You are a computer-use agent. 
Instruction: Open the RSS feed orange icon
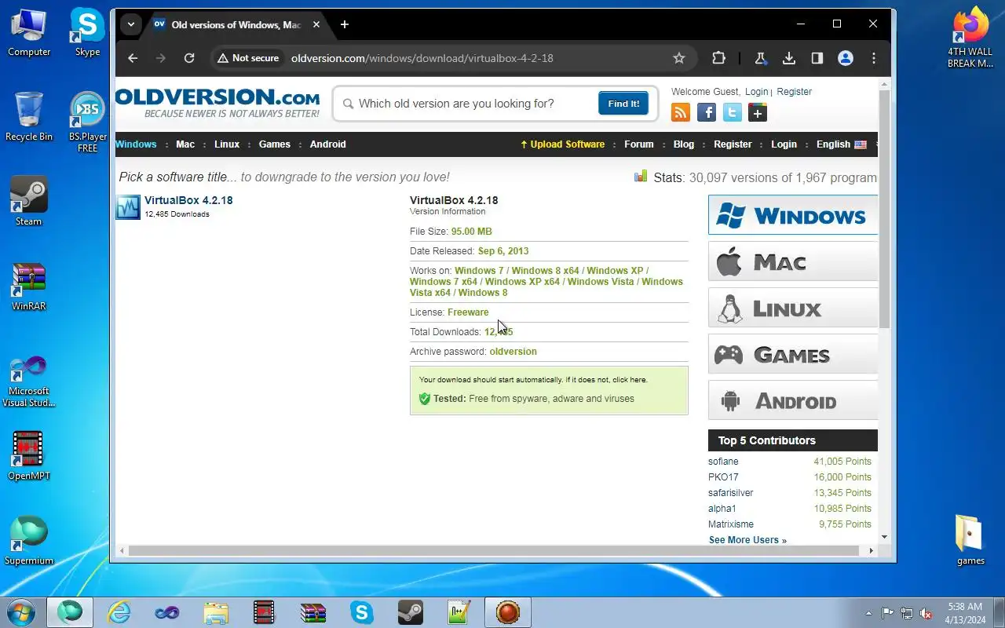coord(681,113)
